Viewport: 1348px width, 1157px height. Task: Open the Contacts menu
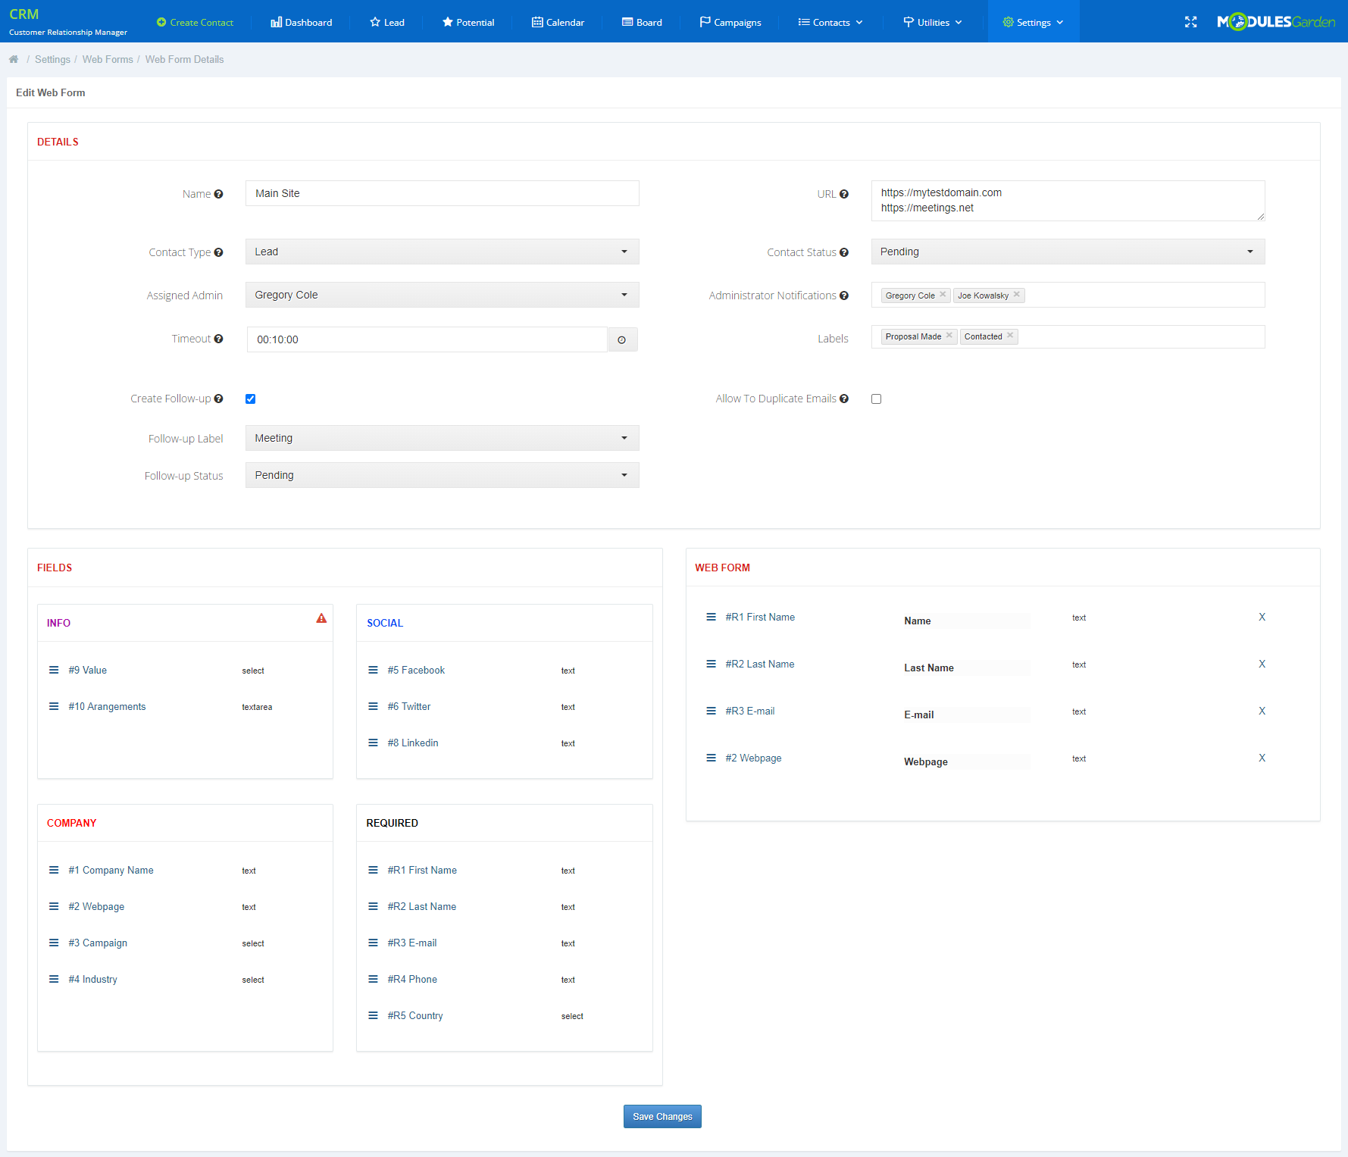click(x=829, y=22)
